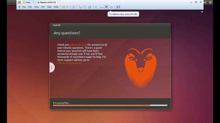Click the revert to snapshot icon
Viewport: 220px width, 123px height.
tap(85, 7)
